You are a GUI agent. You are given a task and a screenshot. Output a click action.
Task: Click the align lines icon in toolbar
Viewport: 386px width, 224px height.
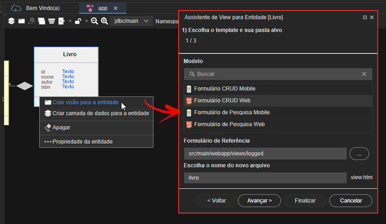point(52,21)
